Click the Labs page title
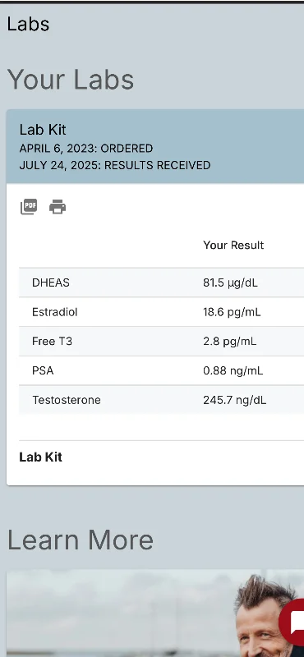Viewport: 304px width, 657px height. pyautogui.click(x=28, y=24)
